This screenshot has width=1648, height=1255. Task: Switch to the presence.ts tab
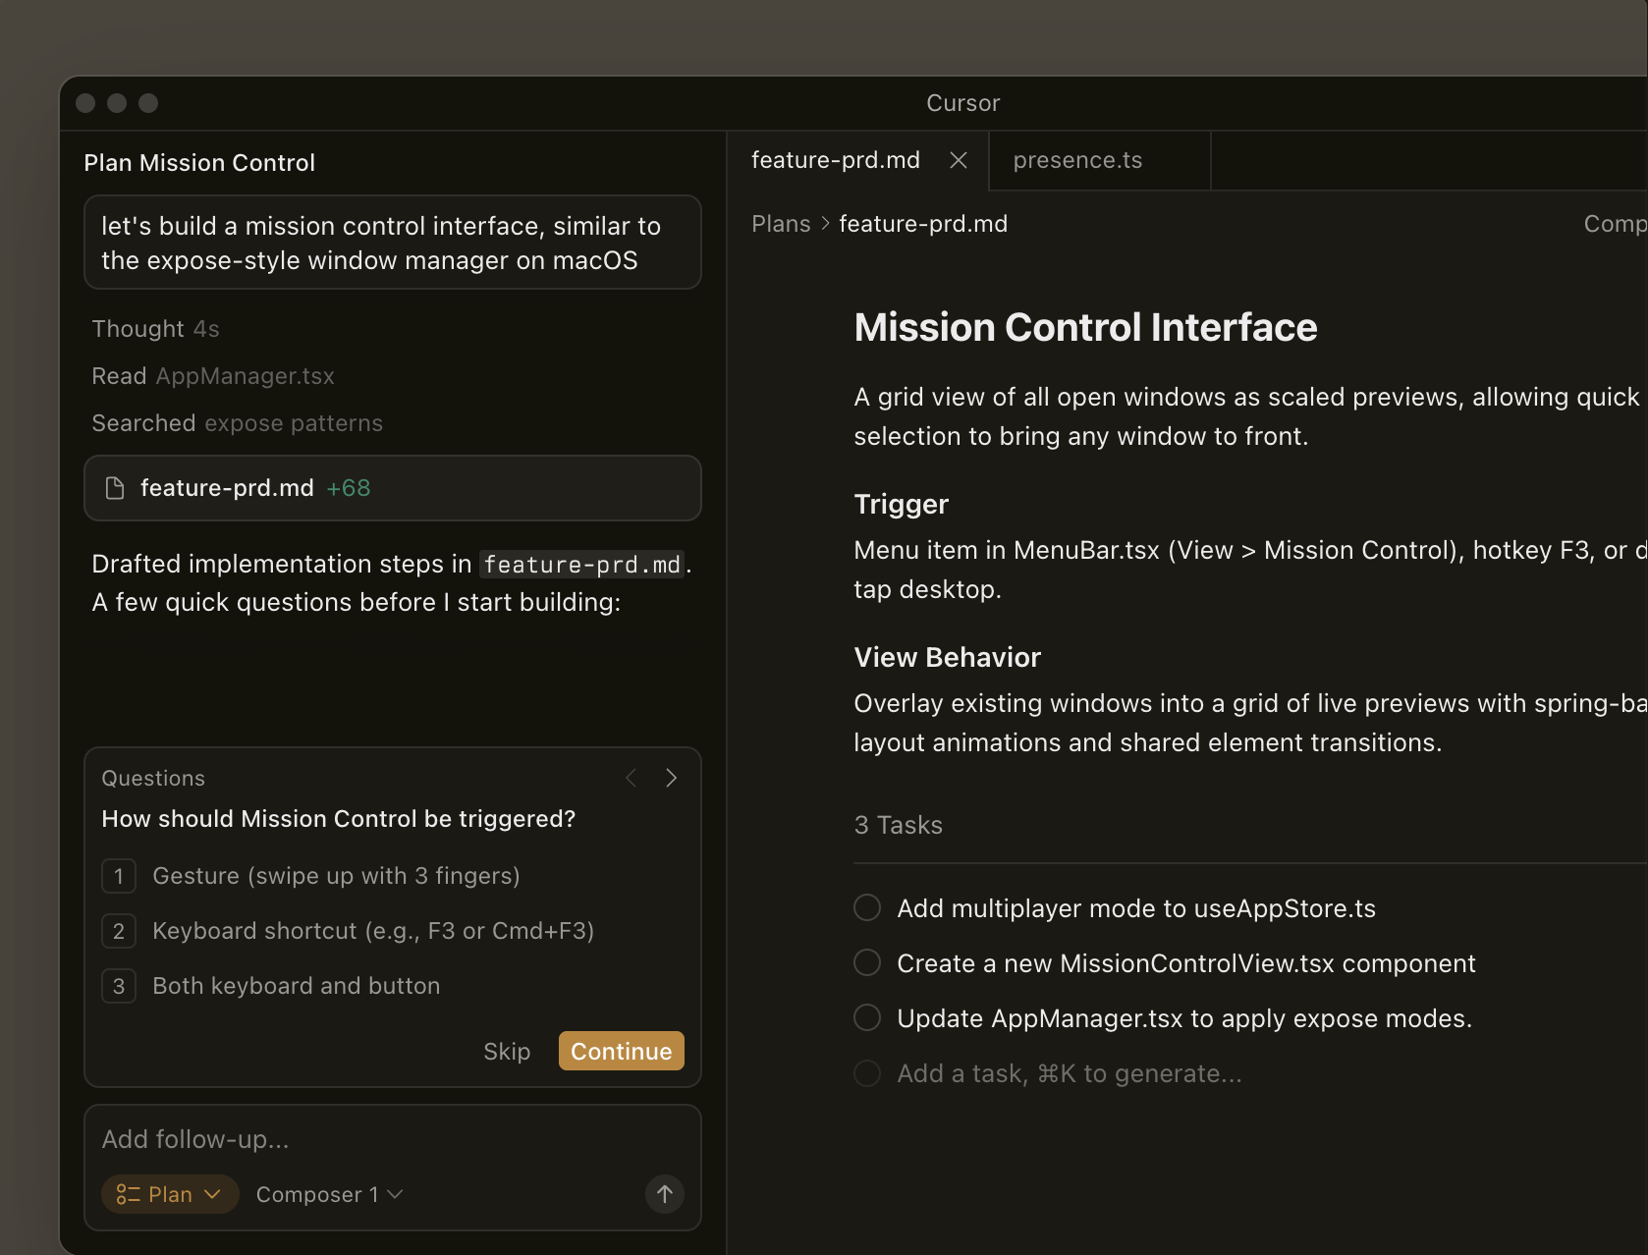pyautogui.click(x=1077, y=160)
